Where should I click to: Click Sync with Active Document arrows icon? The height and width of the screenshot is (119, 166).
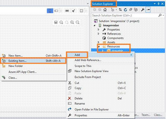[120, 10]
